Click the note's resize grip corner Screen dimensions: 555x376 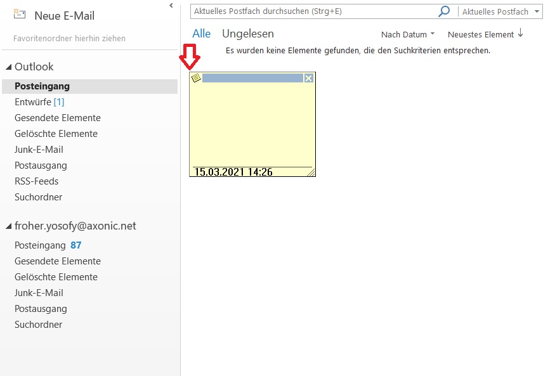(x=311, y=172)
